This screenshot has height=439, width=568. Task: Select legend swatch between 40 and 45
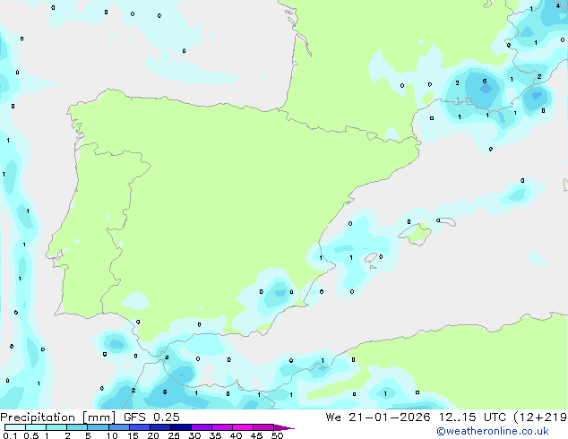click(x=243, y=427)
